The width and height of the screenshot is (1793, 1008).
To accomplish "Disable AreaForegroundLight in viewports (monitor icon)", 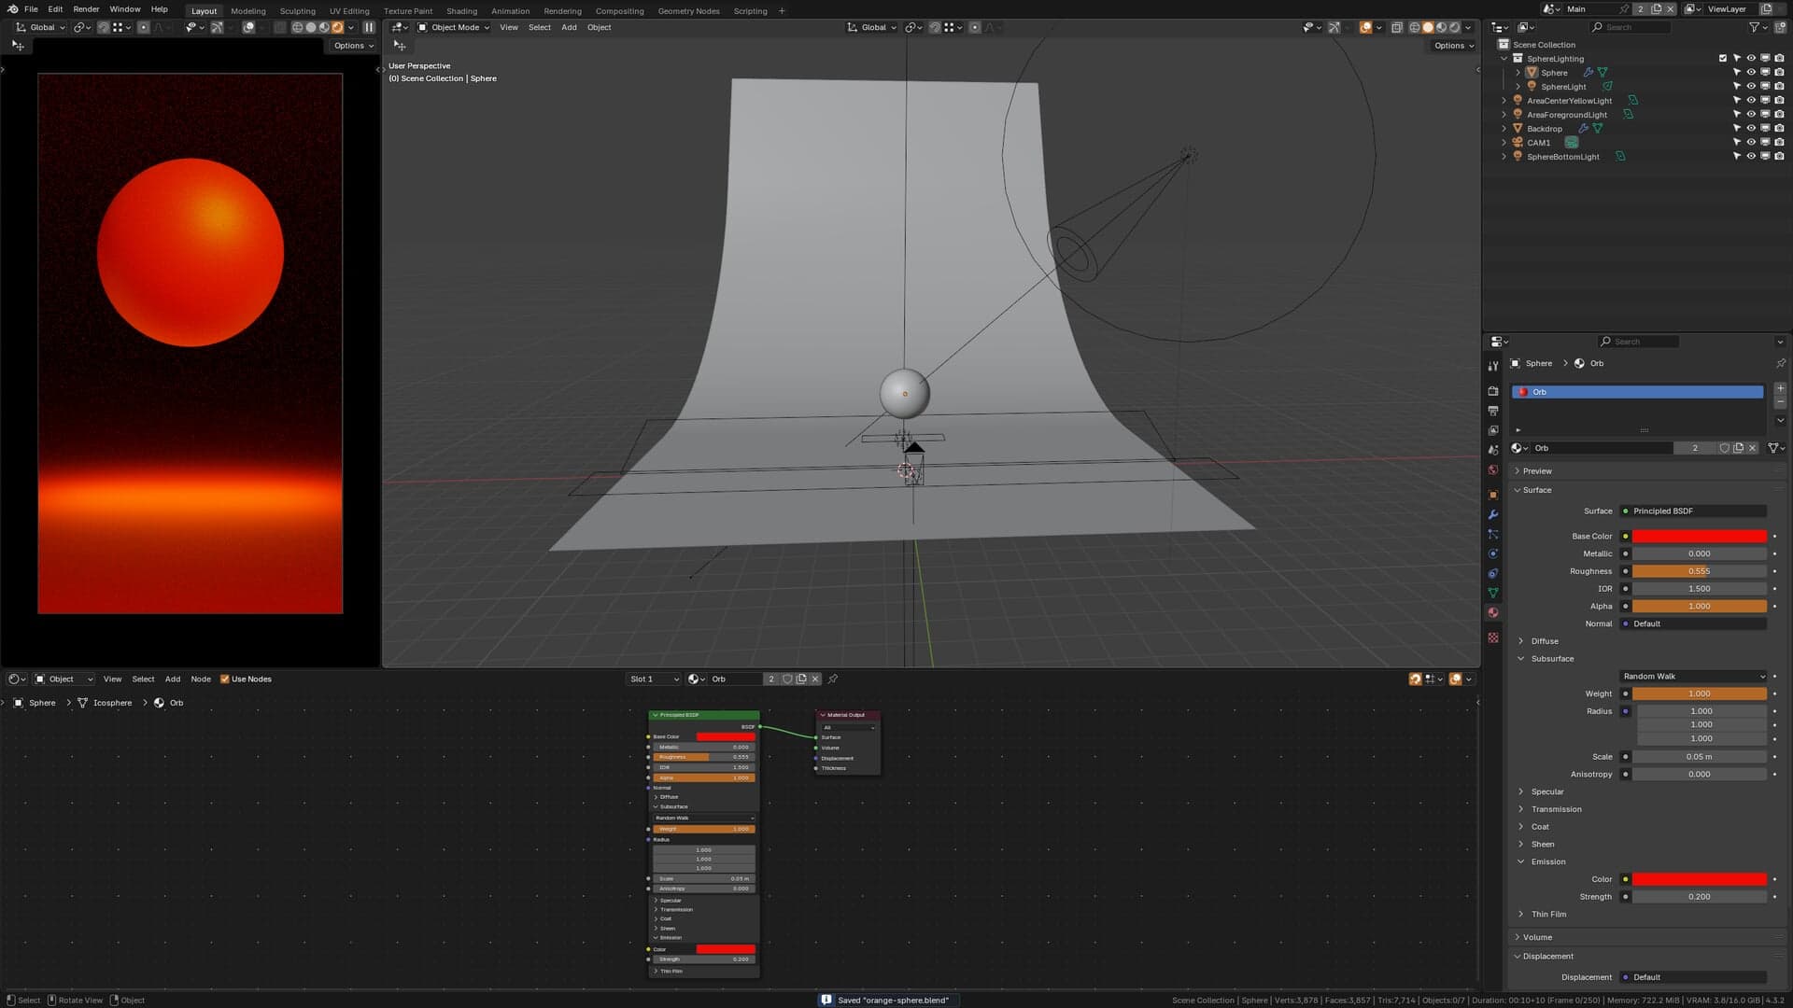I will [x=1765, y=114].
